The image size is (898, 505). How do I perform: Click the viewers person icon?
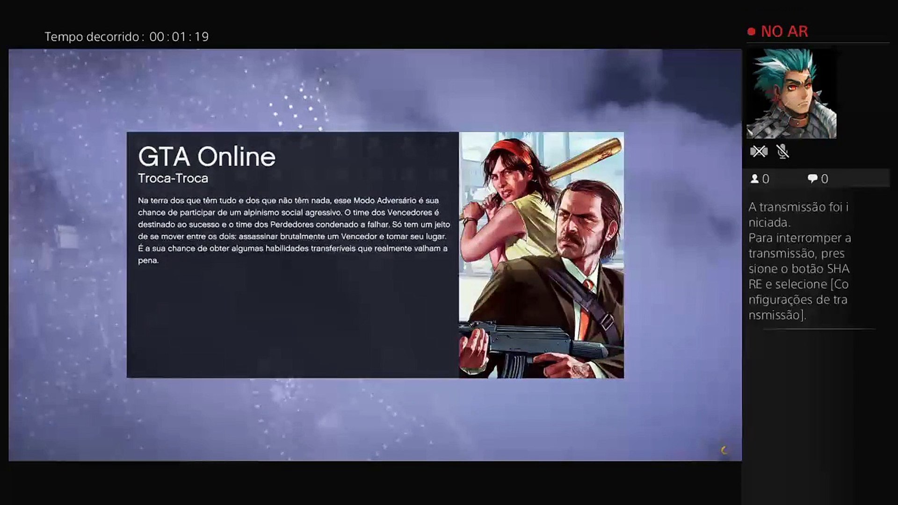pyautogui.click(x=754, y=179)
